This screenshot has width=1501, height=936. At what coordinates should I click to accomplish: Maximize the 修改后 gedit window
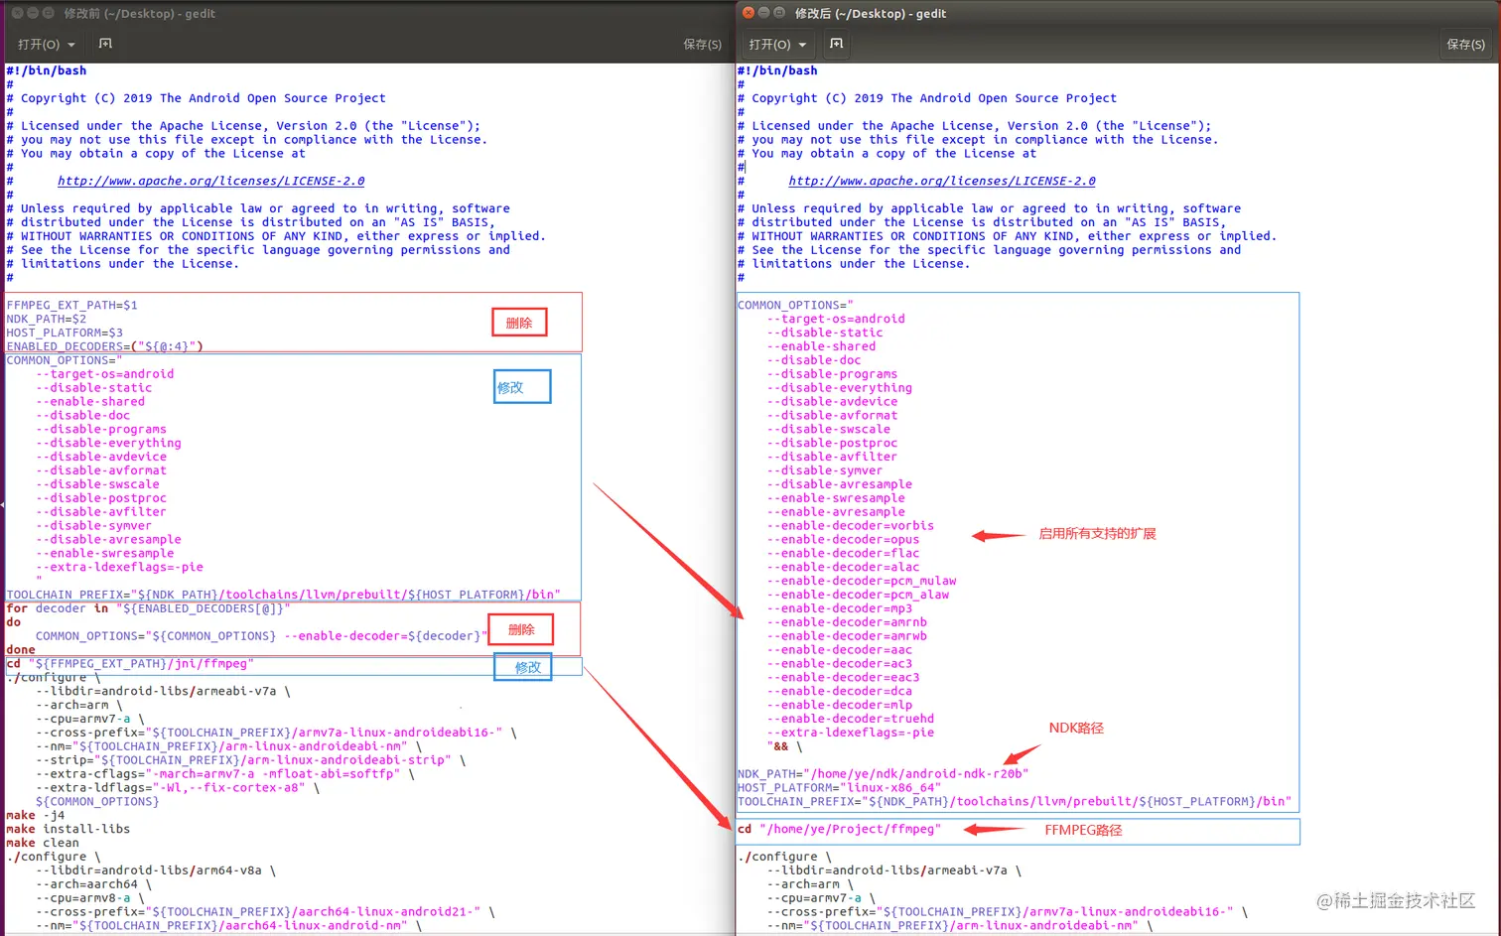(779, 13)
